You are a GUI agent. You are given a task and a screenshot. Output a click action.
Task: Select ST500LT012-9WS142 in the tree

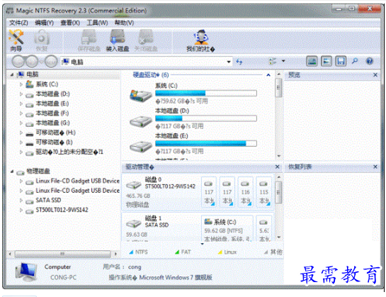click(x=62, y=210)
